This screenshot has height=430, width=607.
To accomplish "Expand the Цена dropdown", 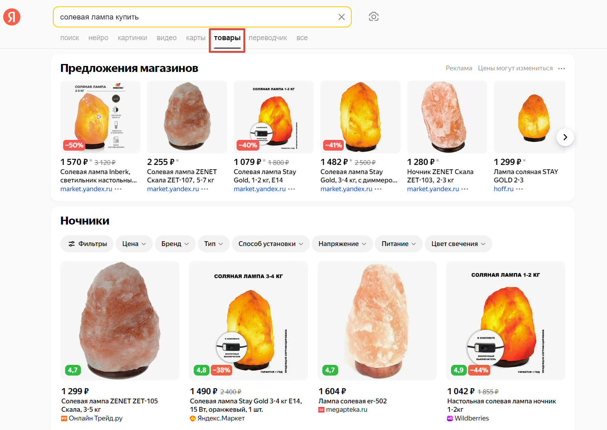I will pyautogui.click(x=134, y=244).
